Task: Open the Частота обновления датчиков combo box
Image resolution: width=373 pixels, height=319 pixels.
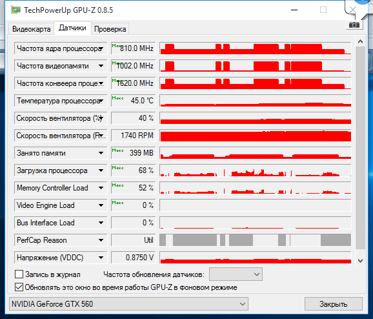Action: [236, 274]
